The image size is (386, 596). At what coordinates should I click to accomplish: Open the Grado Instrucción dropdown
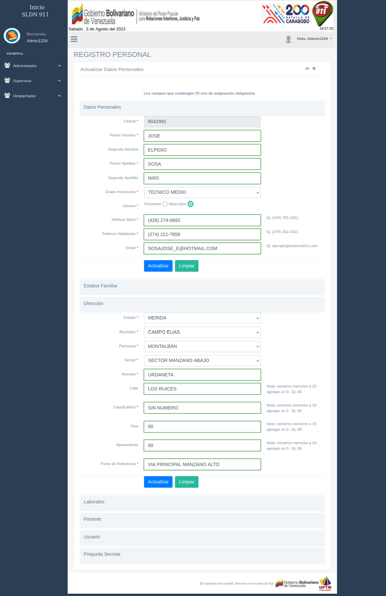[202, 192]
